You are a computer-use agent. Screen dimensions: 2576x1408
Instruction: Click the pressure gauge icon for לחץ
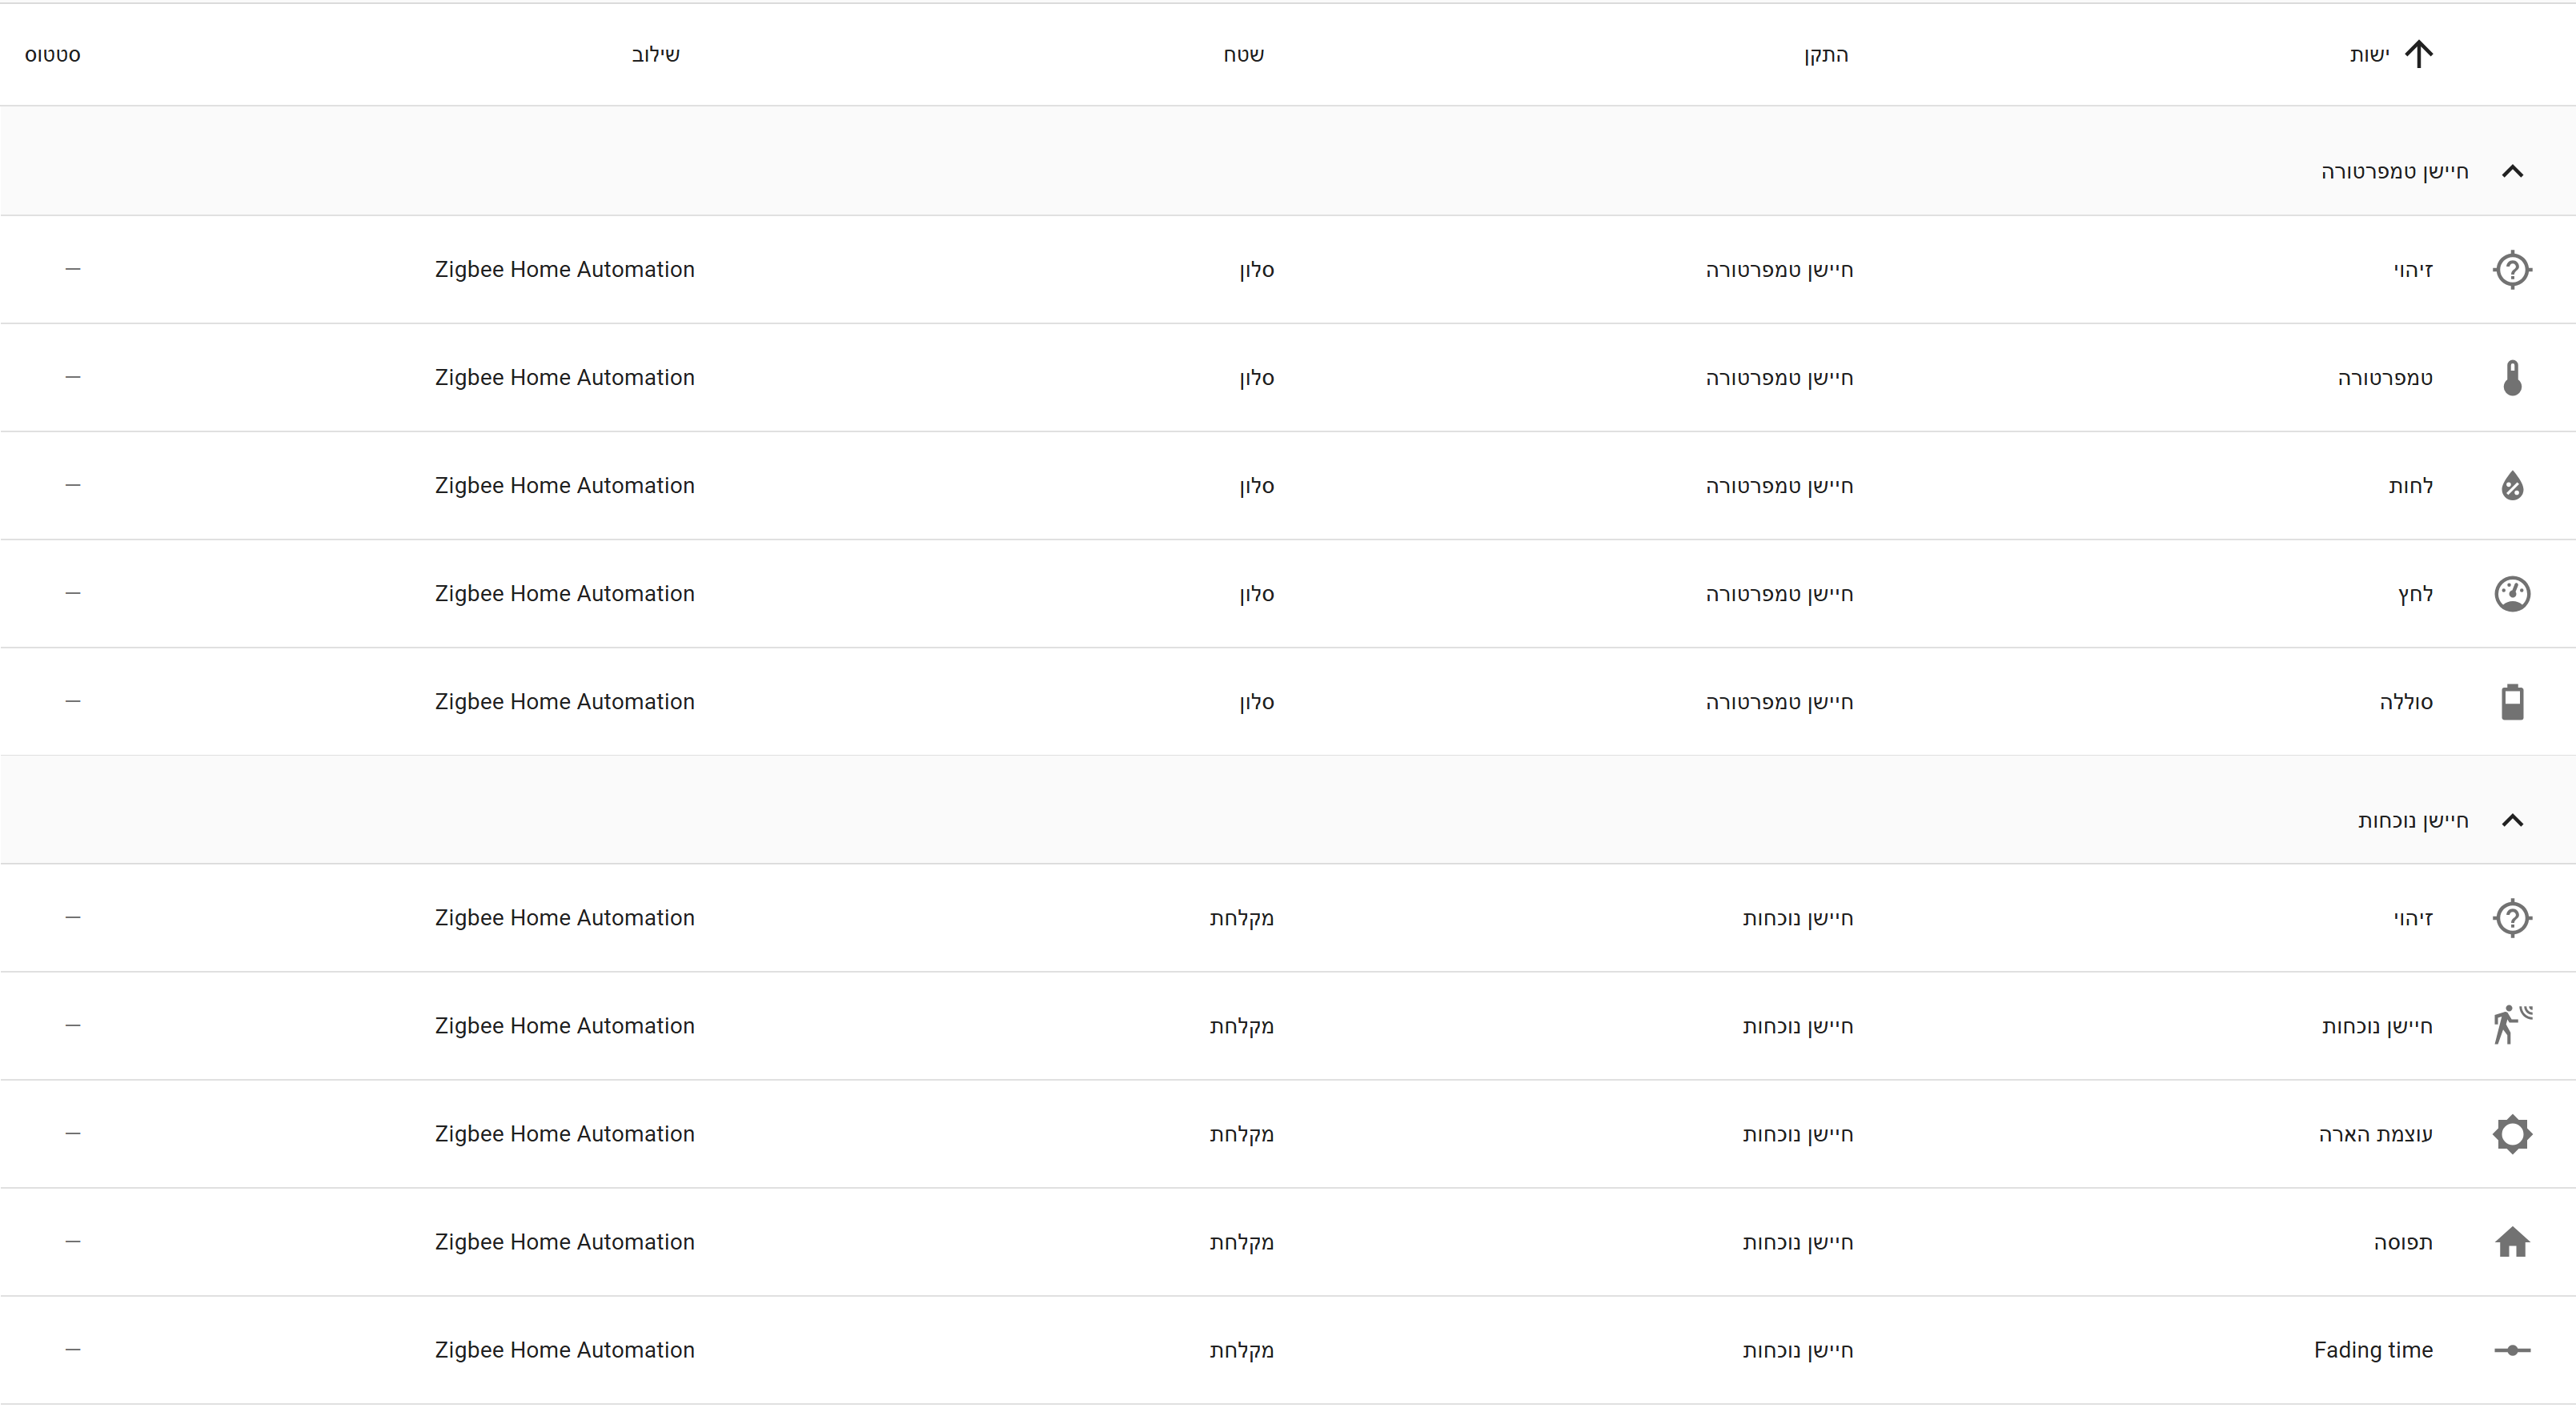pos(2511,594)
